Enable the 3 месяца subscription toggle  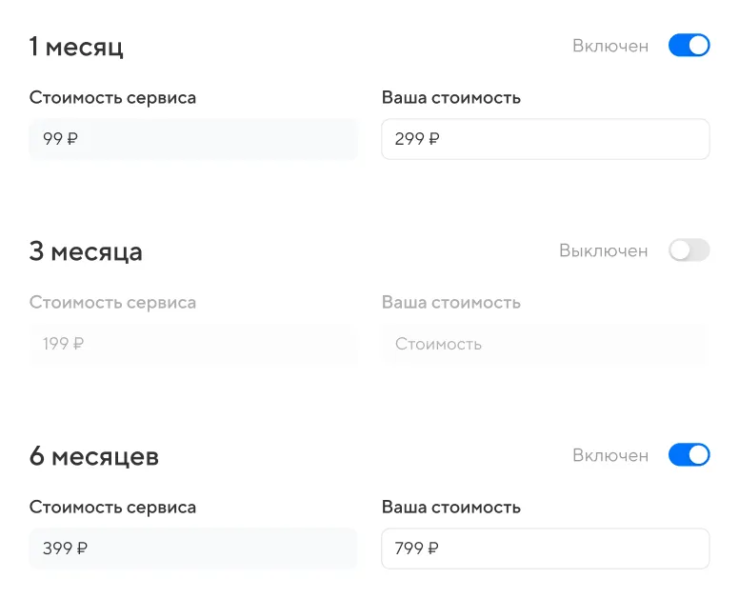coord(689,250)
